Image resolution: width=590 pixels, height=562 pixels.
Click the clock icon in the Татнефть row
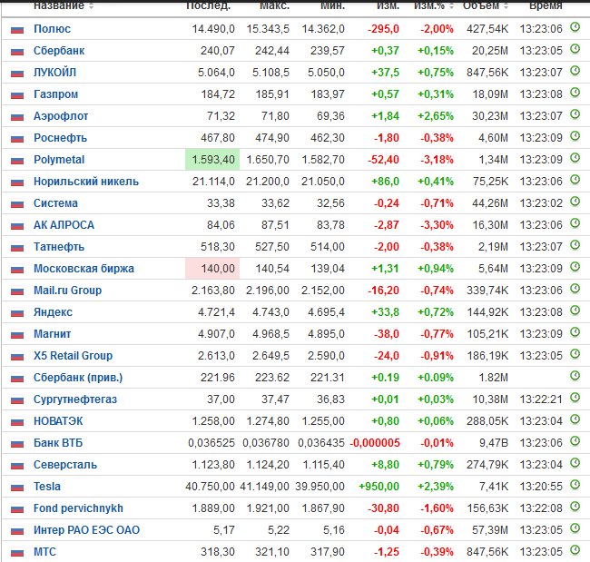coord(575,245)
